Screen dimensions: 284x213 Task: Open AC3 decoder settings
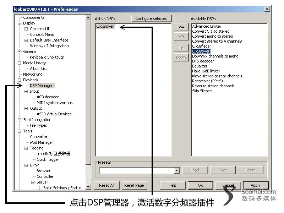48,97
